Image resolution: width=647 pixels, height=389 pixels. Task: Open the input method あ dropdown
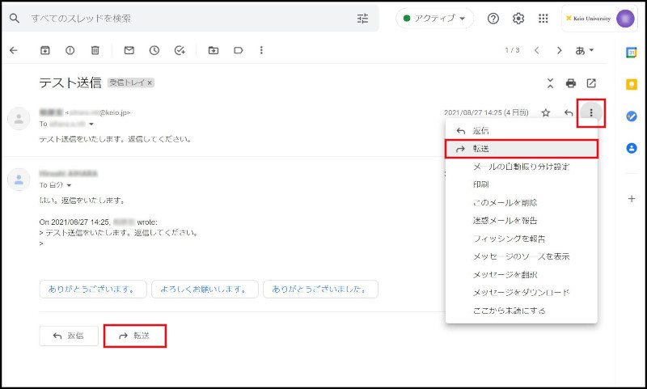[585, 50]
